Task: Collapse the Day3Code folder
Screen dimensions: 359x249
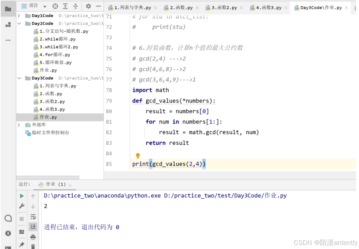Action: click(19, 78)
